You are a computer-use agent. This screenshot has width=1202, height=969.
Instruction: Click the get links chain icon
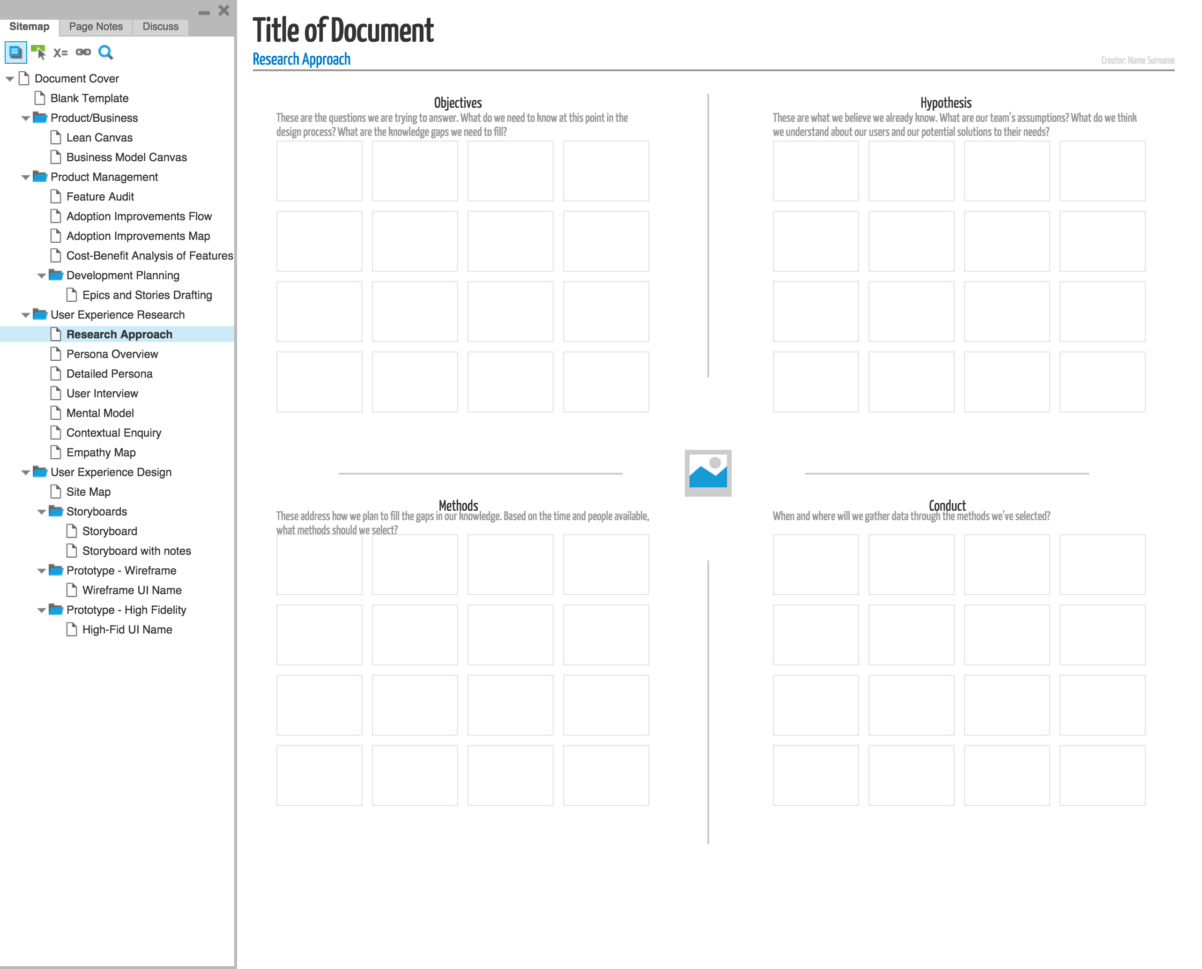tap(83, 52)
